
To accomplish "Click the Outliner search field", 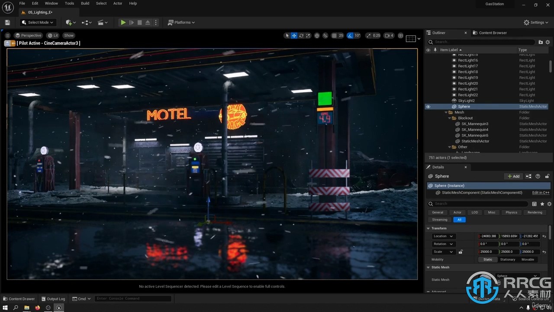I will point(481,42).
